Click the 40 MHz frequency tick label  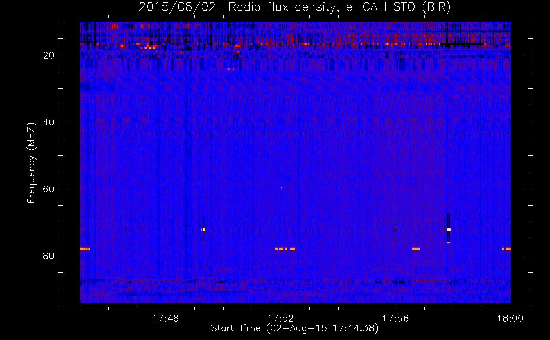(x=49, y=122)
